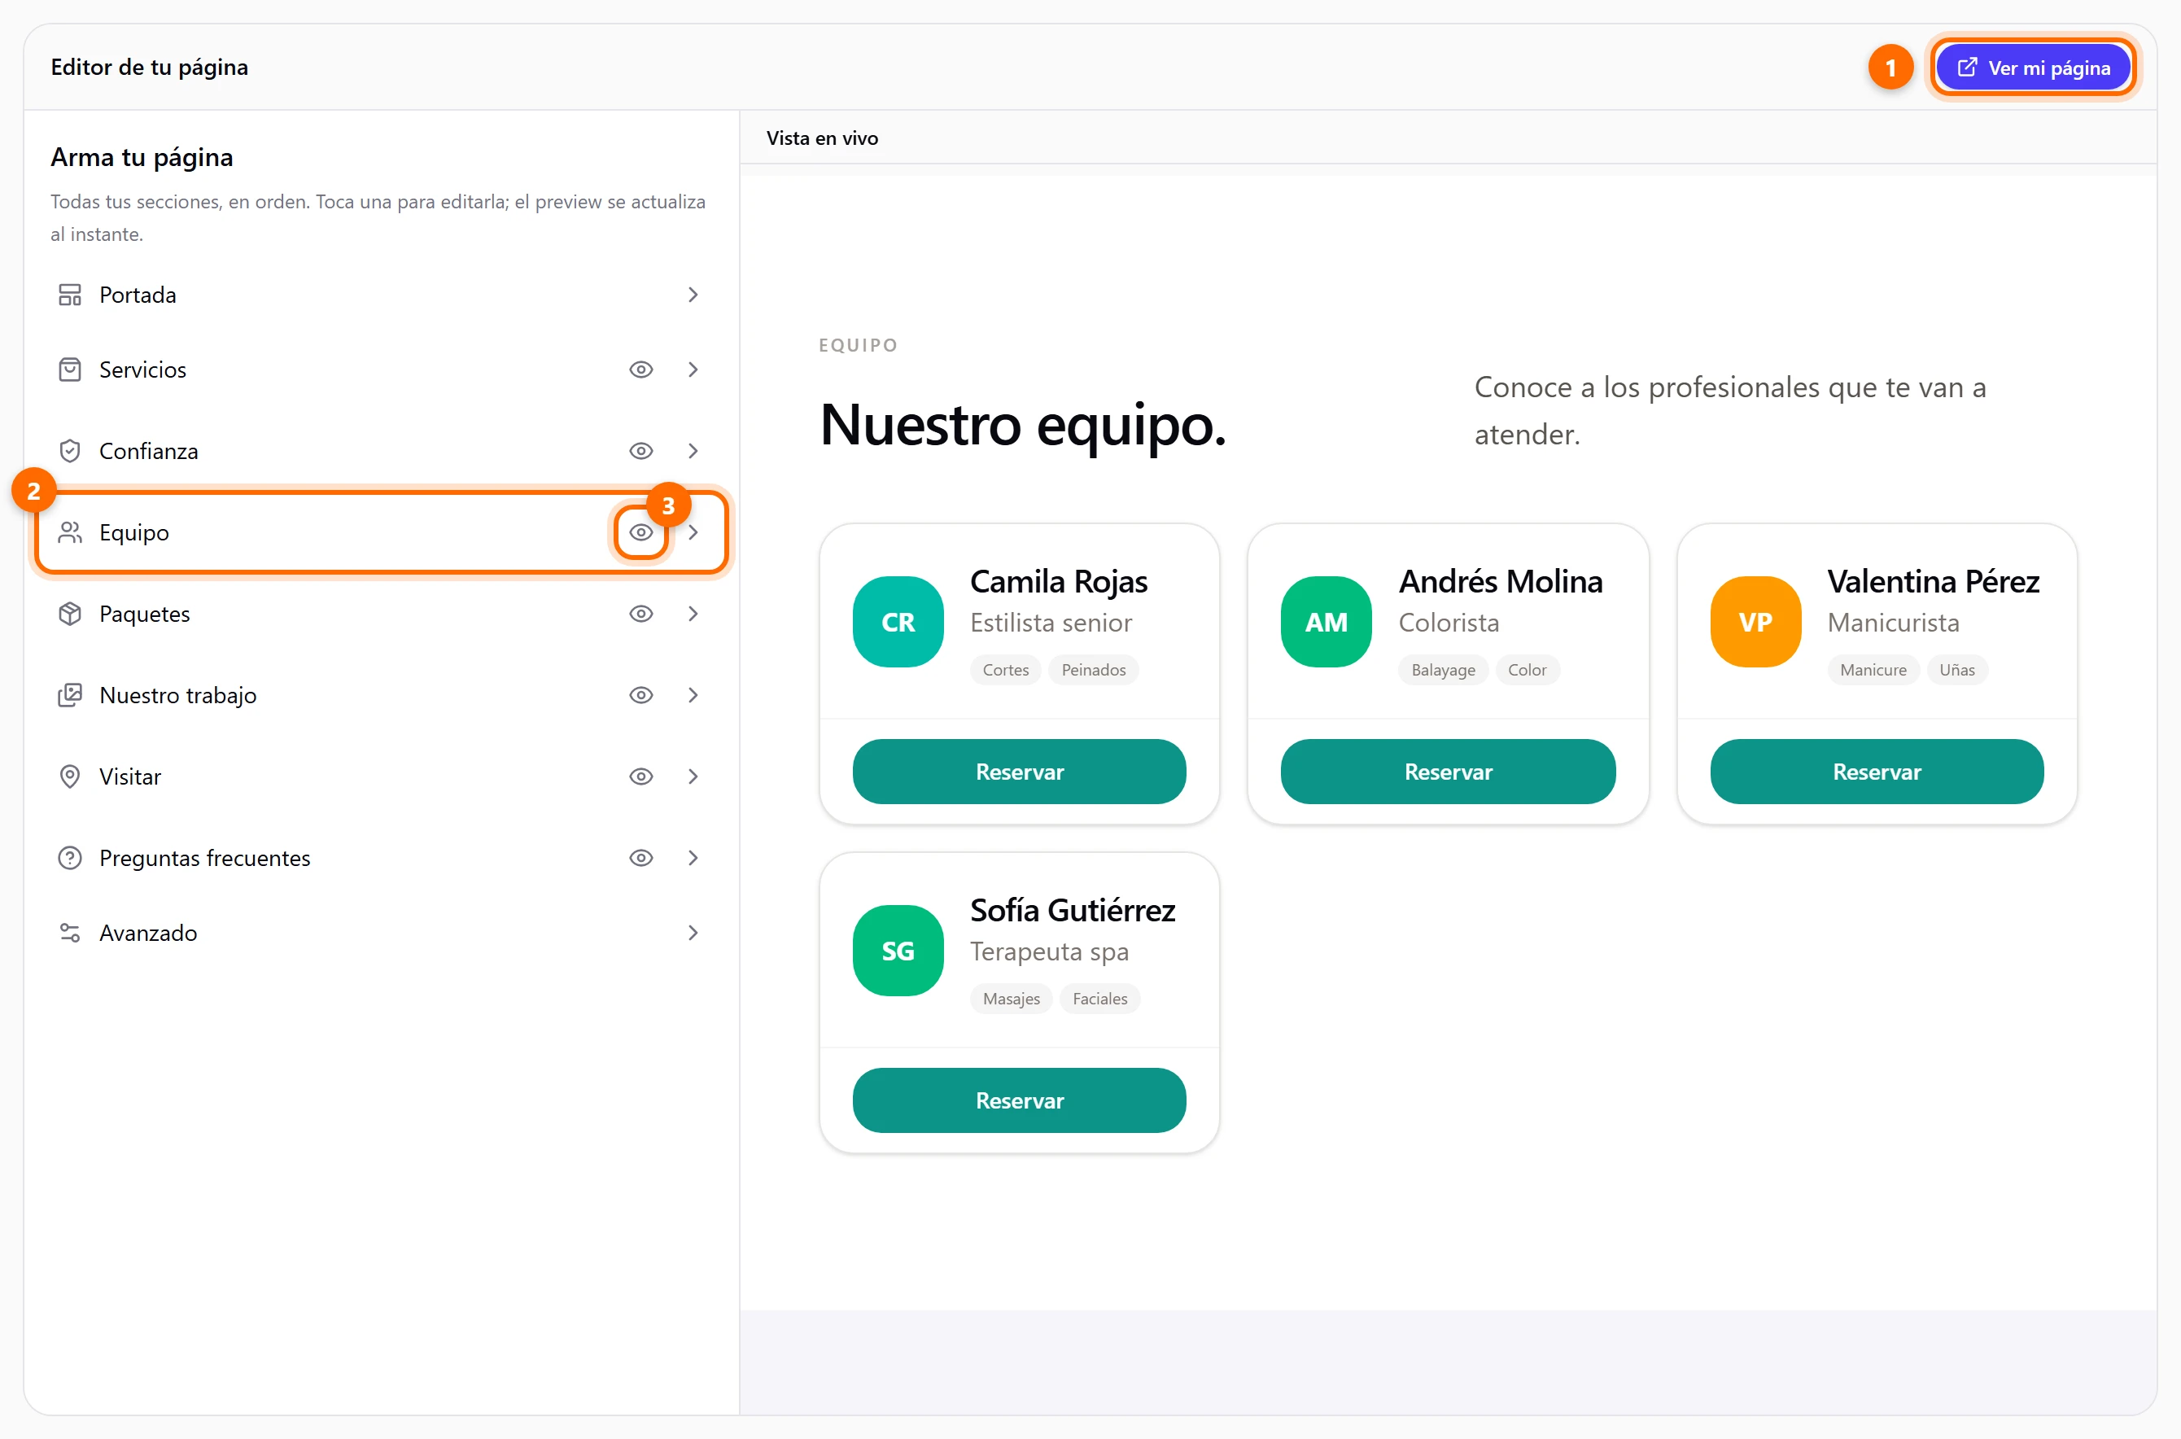Hide the Equipo section with eye icon
This screenshot has width=2181, height=1439.
click(x=640, y=532)
